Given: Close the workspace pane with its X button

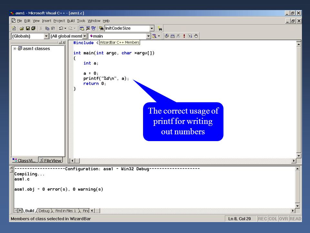Looking at the screenshot, I should click(64, 42).
